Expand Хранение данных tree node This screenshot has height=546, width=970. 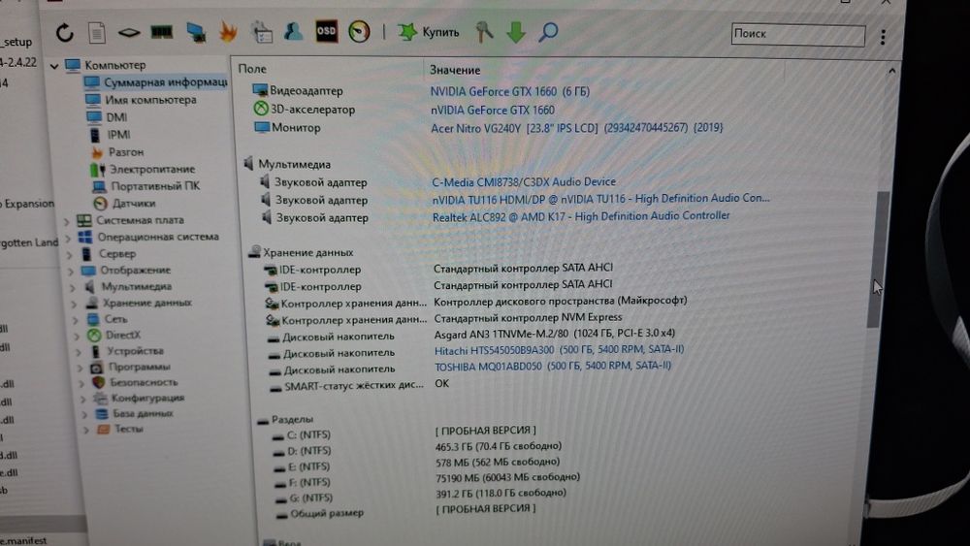[x=75, y=304]
